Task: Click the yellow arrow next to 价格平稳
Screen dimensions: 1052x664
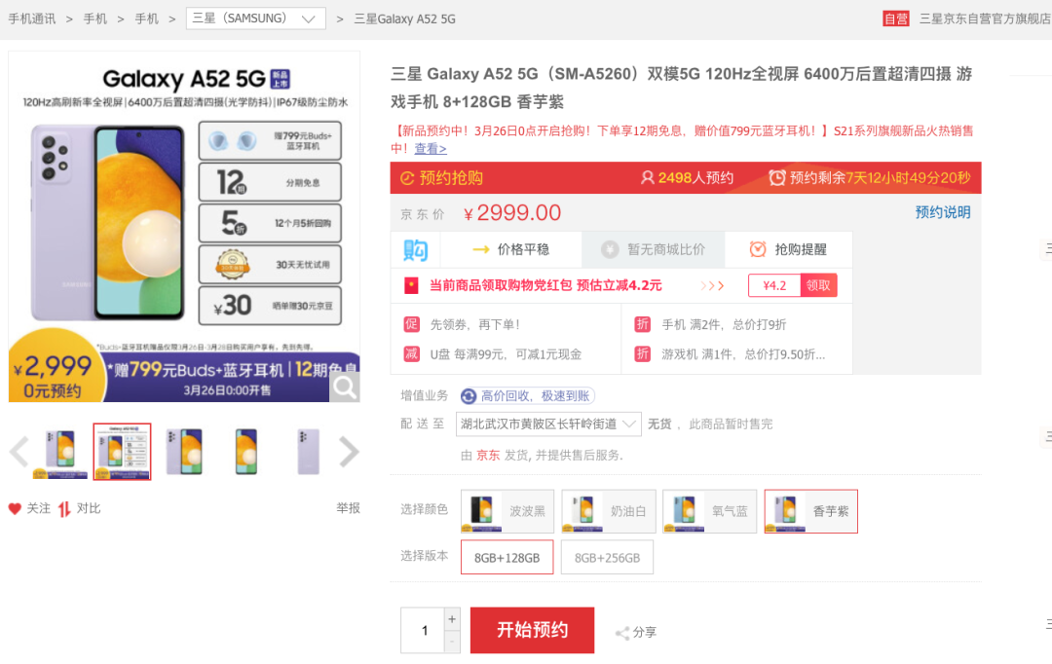Action: pos(481,249)
